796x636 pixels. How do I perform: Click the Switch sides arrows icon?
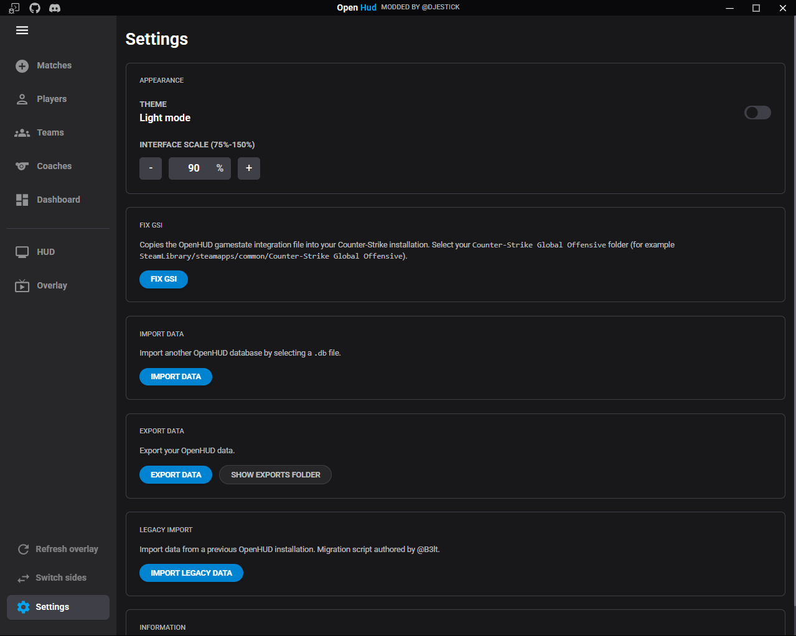24,578
